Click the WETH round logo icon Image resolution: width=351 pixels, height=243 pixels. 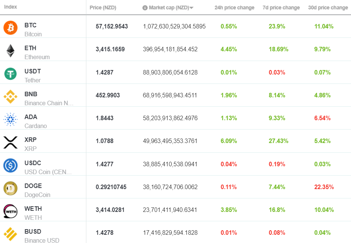10,211
